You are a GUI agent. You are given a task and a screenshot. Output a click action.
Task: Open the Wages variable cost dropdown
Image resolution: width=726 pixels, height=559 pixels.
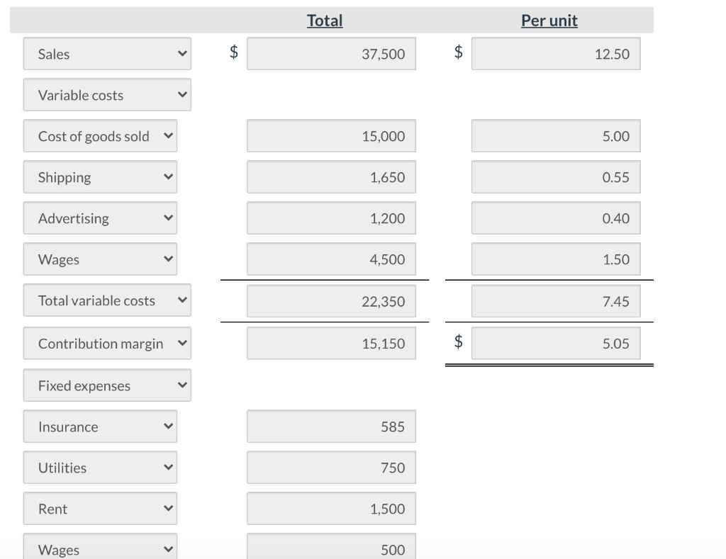coord(100,259)
